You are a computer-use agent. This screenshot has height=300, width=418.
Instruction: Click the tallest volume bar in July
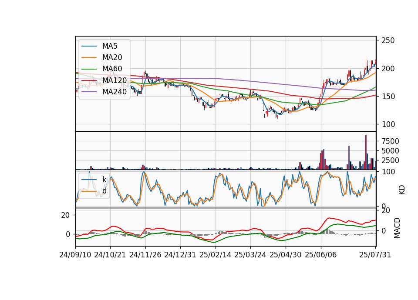tap(366, 152)
